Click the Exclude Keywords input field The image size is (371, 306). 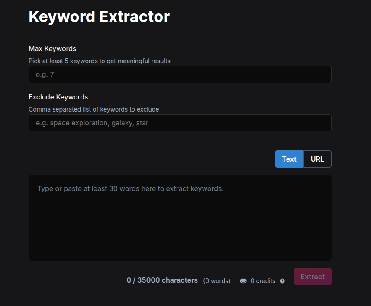tap(180, 123)
